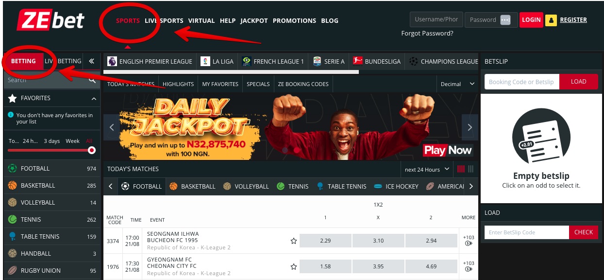The image size is (604, 280).
Task: Select odds 2.29 for Seongnam Ilhwa
Action: click(x=325, y=241)
